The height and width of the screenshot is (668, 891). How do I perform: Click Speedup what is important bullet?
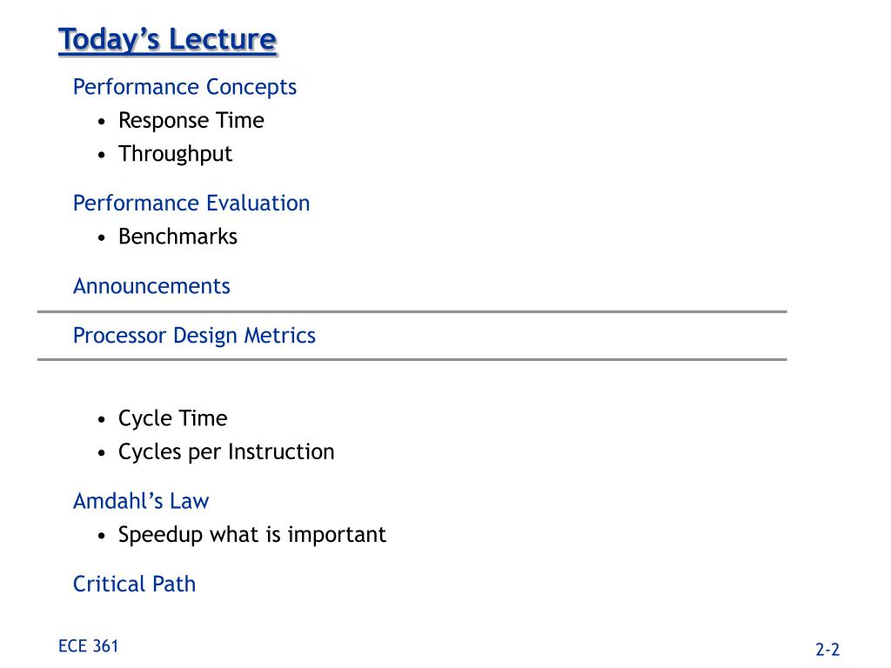(x=252, y=535)
